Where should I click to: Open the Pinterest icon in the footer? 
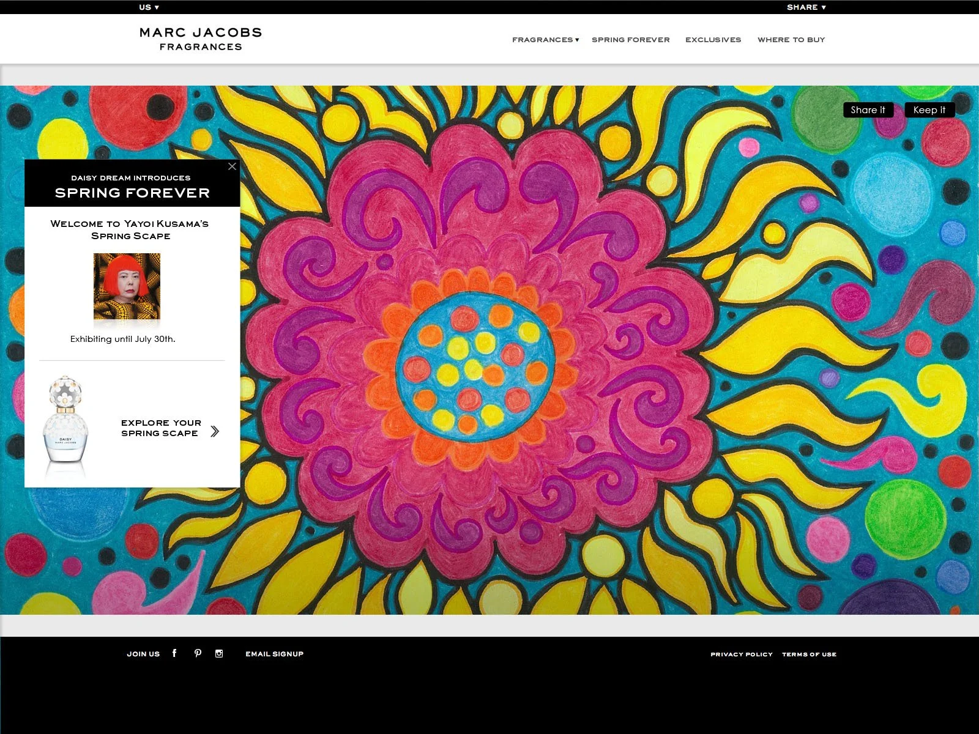tap(198, 653)
